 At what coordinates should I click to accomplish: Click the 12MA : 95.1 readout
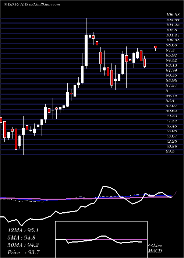click(23, 230)
